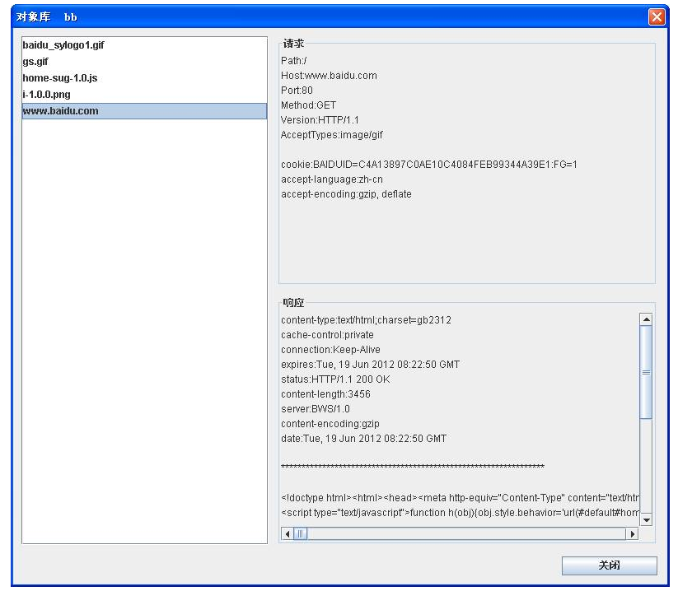Click the response horizontal scroll left arrow
Viewport: 678px width, 591px height.
(x=288, y=533)
